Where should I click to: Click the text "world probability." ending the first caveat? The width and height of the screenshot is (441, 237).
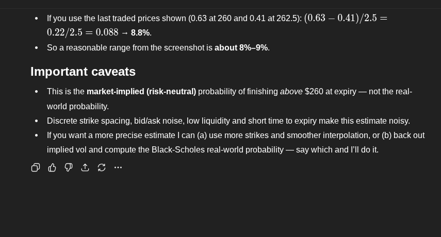[x=78, y=107]
